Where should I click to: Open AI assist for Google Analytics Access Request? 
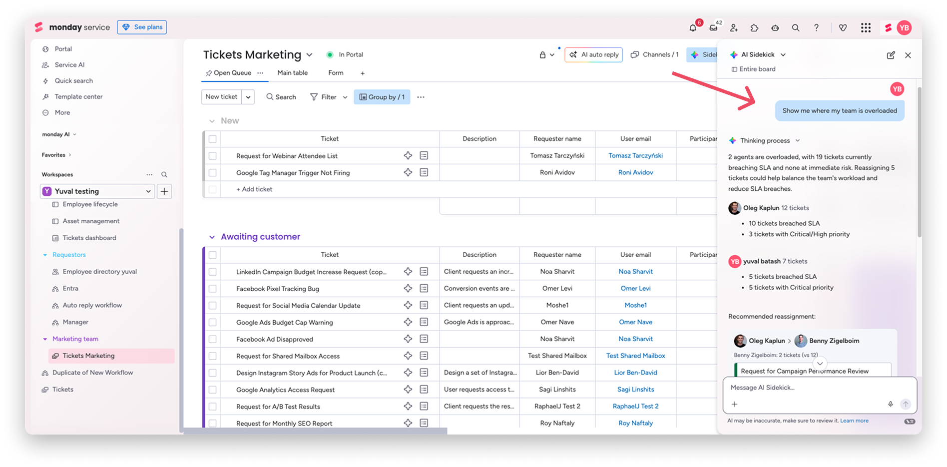(408, 390)
